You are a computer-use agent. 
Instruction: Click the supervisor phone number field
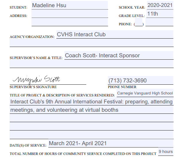[140, 80]
